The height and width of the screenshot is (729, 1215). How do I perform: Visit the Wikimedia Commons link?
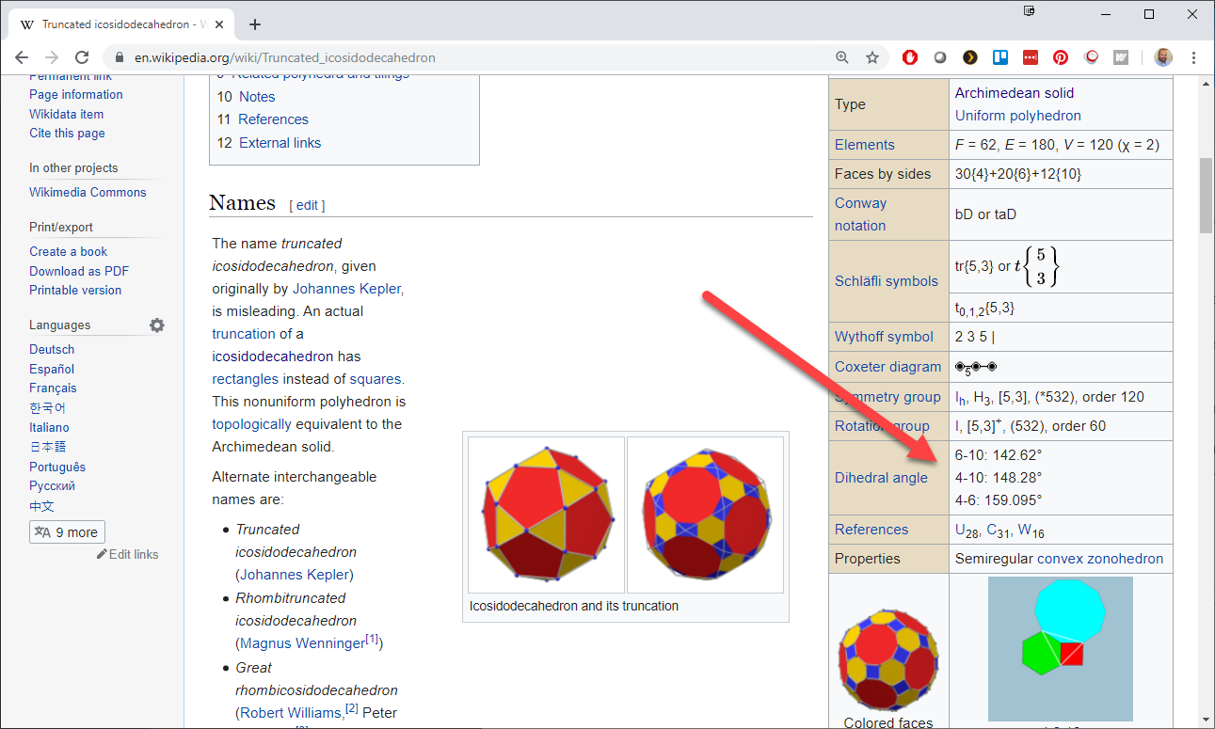point(88,192)
